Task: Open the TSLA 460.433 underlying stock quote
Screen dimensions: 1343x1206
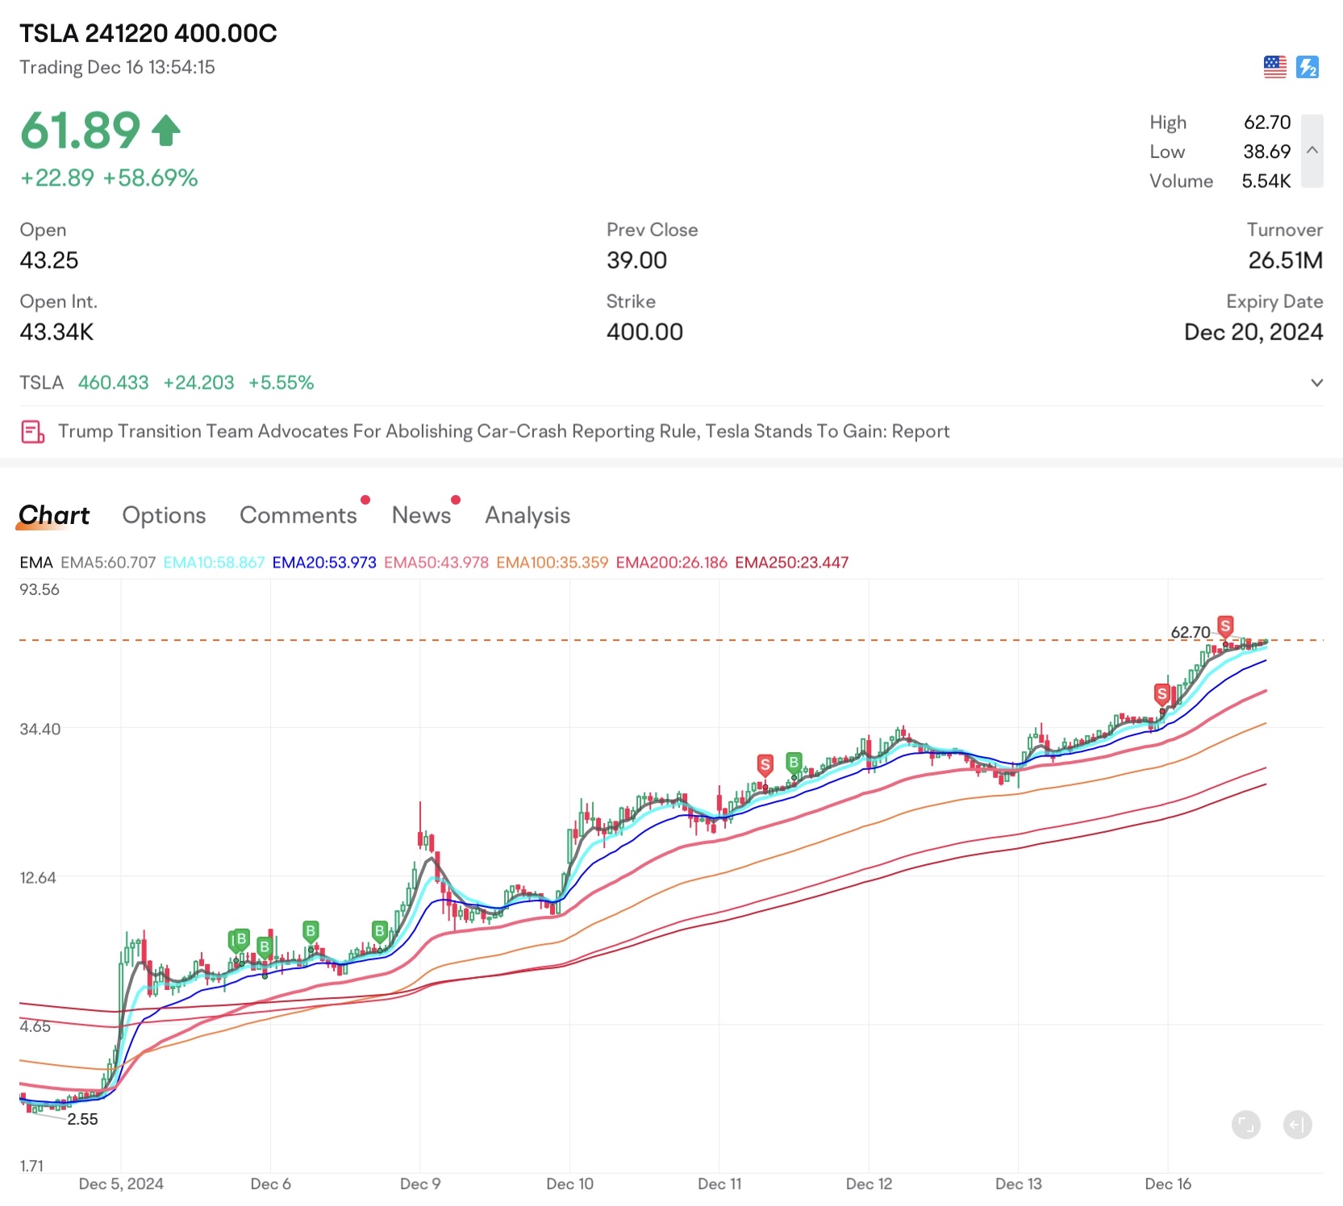Action: pyautogui.click(x=167, y=383)
